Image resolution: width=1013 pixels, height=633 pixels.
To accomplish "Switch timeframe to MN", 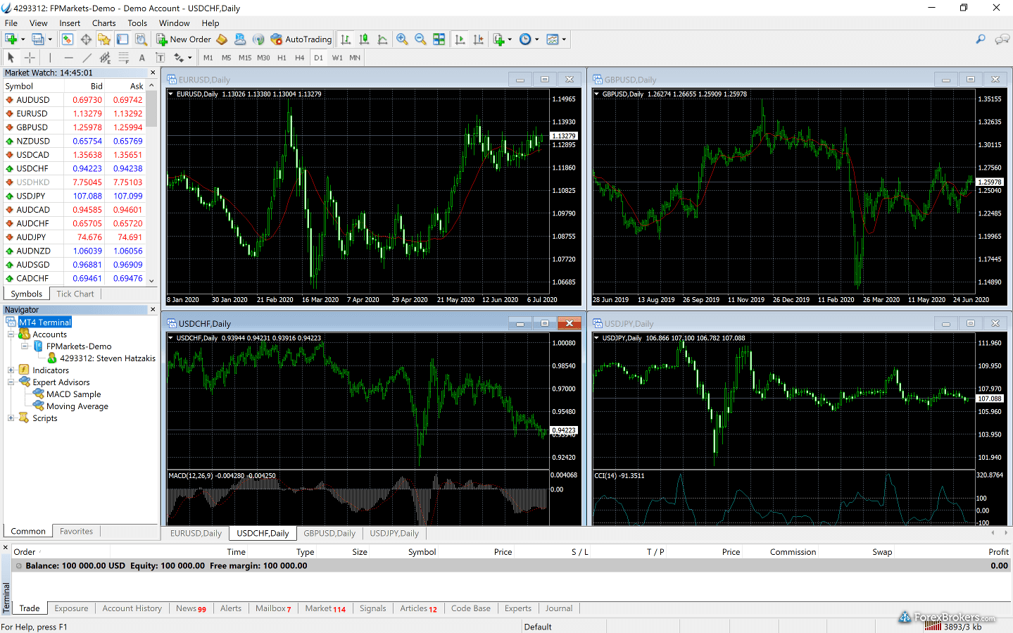I will (x=355, y=58).
